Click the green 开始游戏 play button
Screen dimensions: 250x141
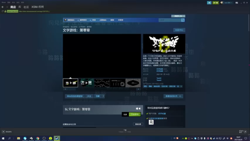point(135,114)
